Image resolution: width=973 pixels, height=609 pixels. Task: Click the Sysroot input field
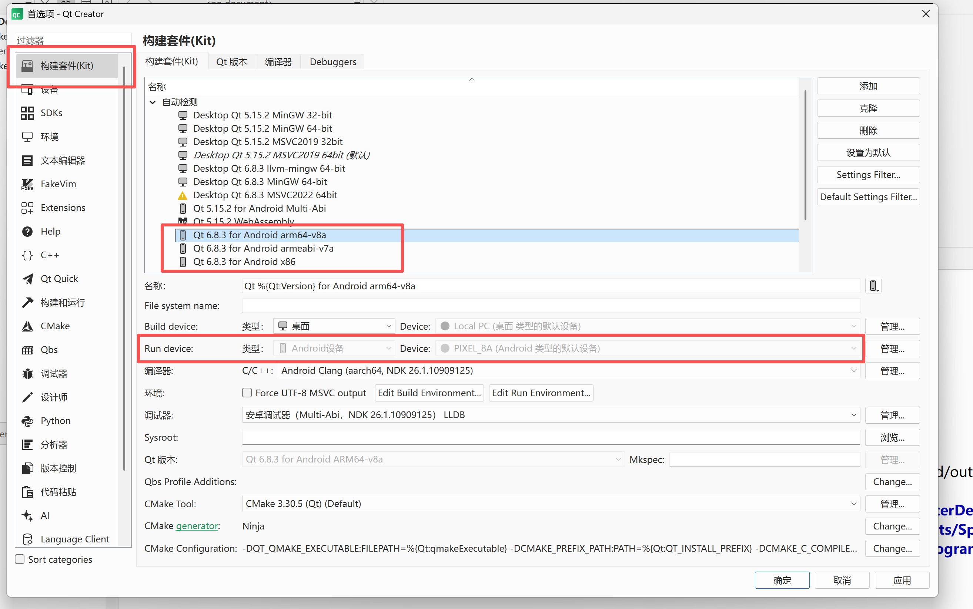tap(550, 437)
